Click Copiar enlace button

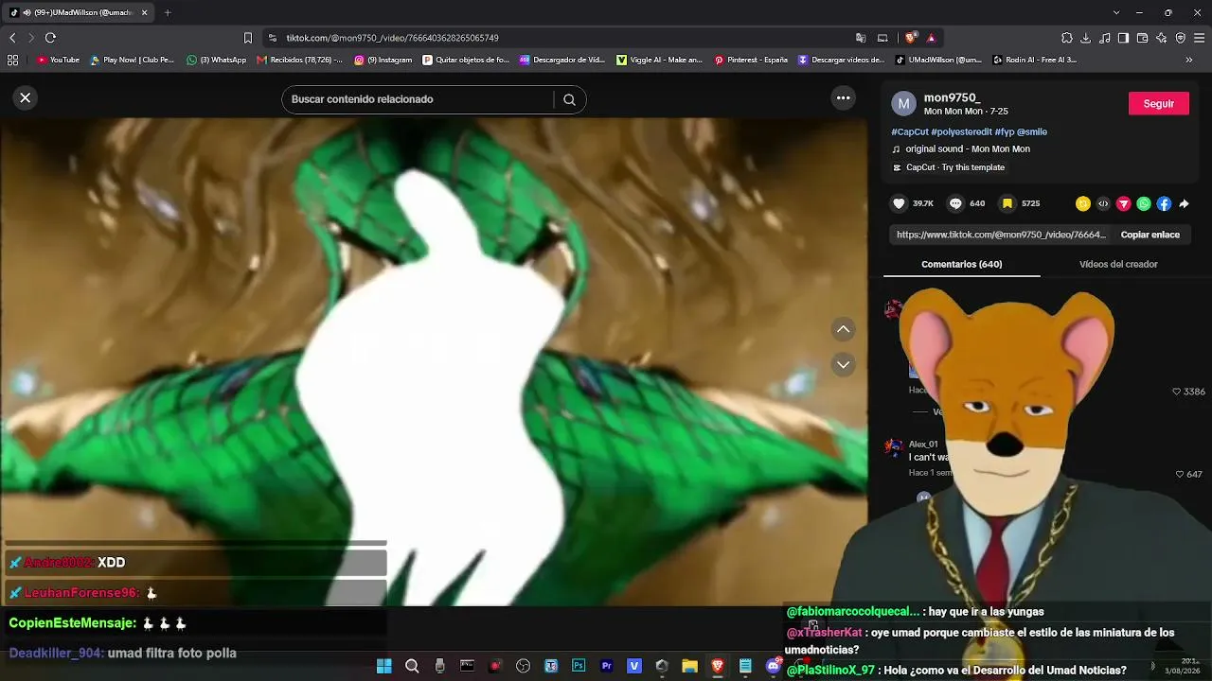[1150, 235]
